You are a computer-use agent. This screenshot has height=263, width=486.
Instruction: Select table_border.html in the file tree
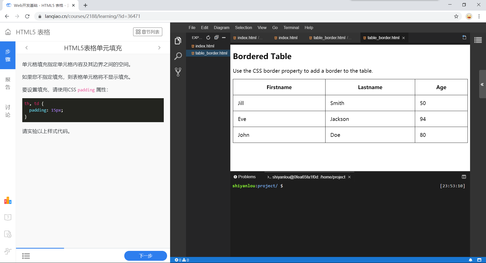[211, 53]
